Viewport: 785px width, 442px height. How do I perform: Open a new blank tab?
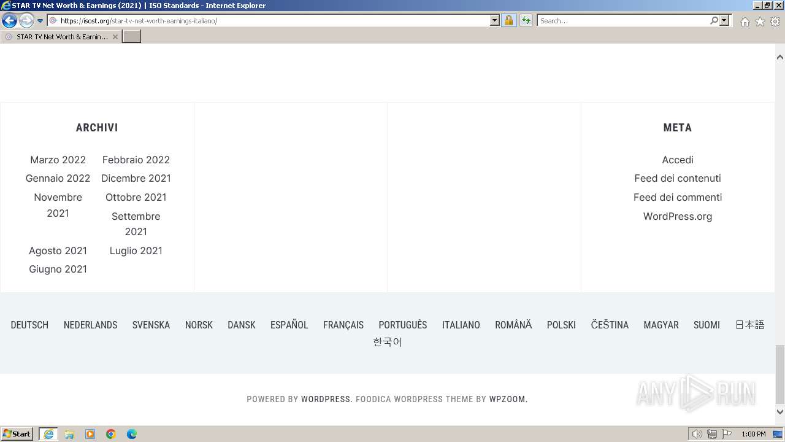132,37
